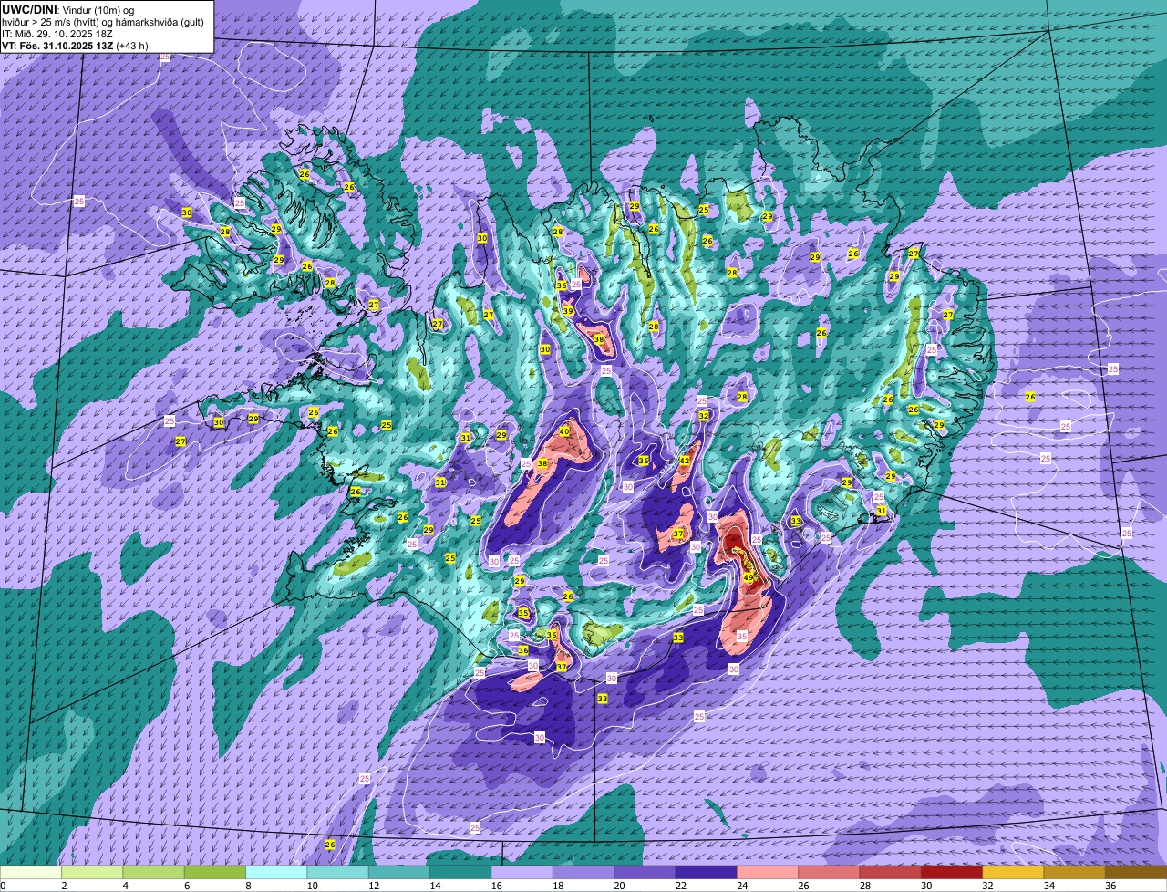Select the salmon 26–28 legend swatch
The height and width of the screenshot is (892, 1167).
(x=828, y=873)
